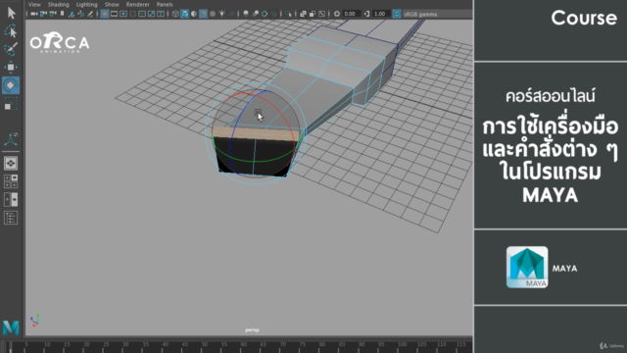Toggle Motion Blur icon

(255, 14)
